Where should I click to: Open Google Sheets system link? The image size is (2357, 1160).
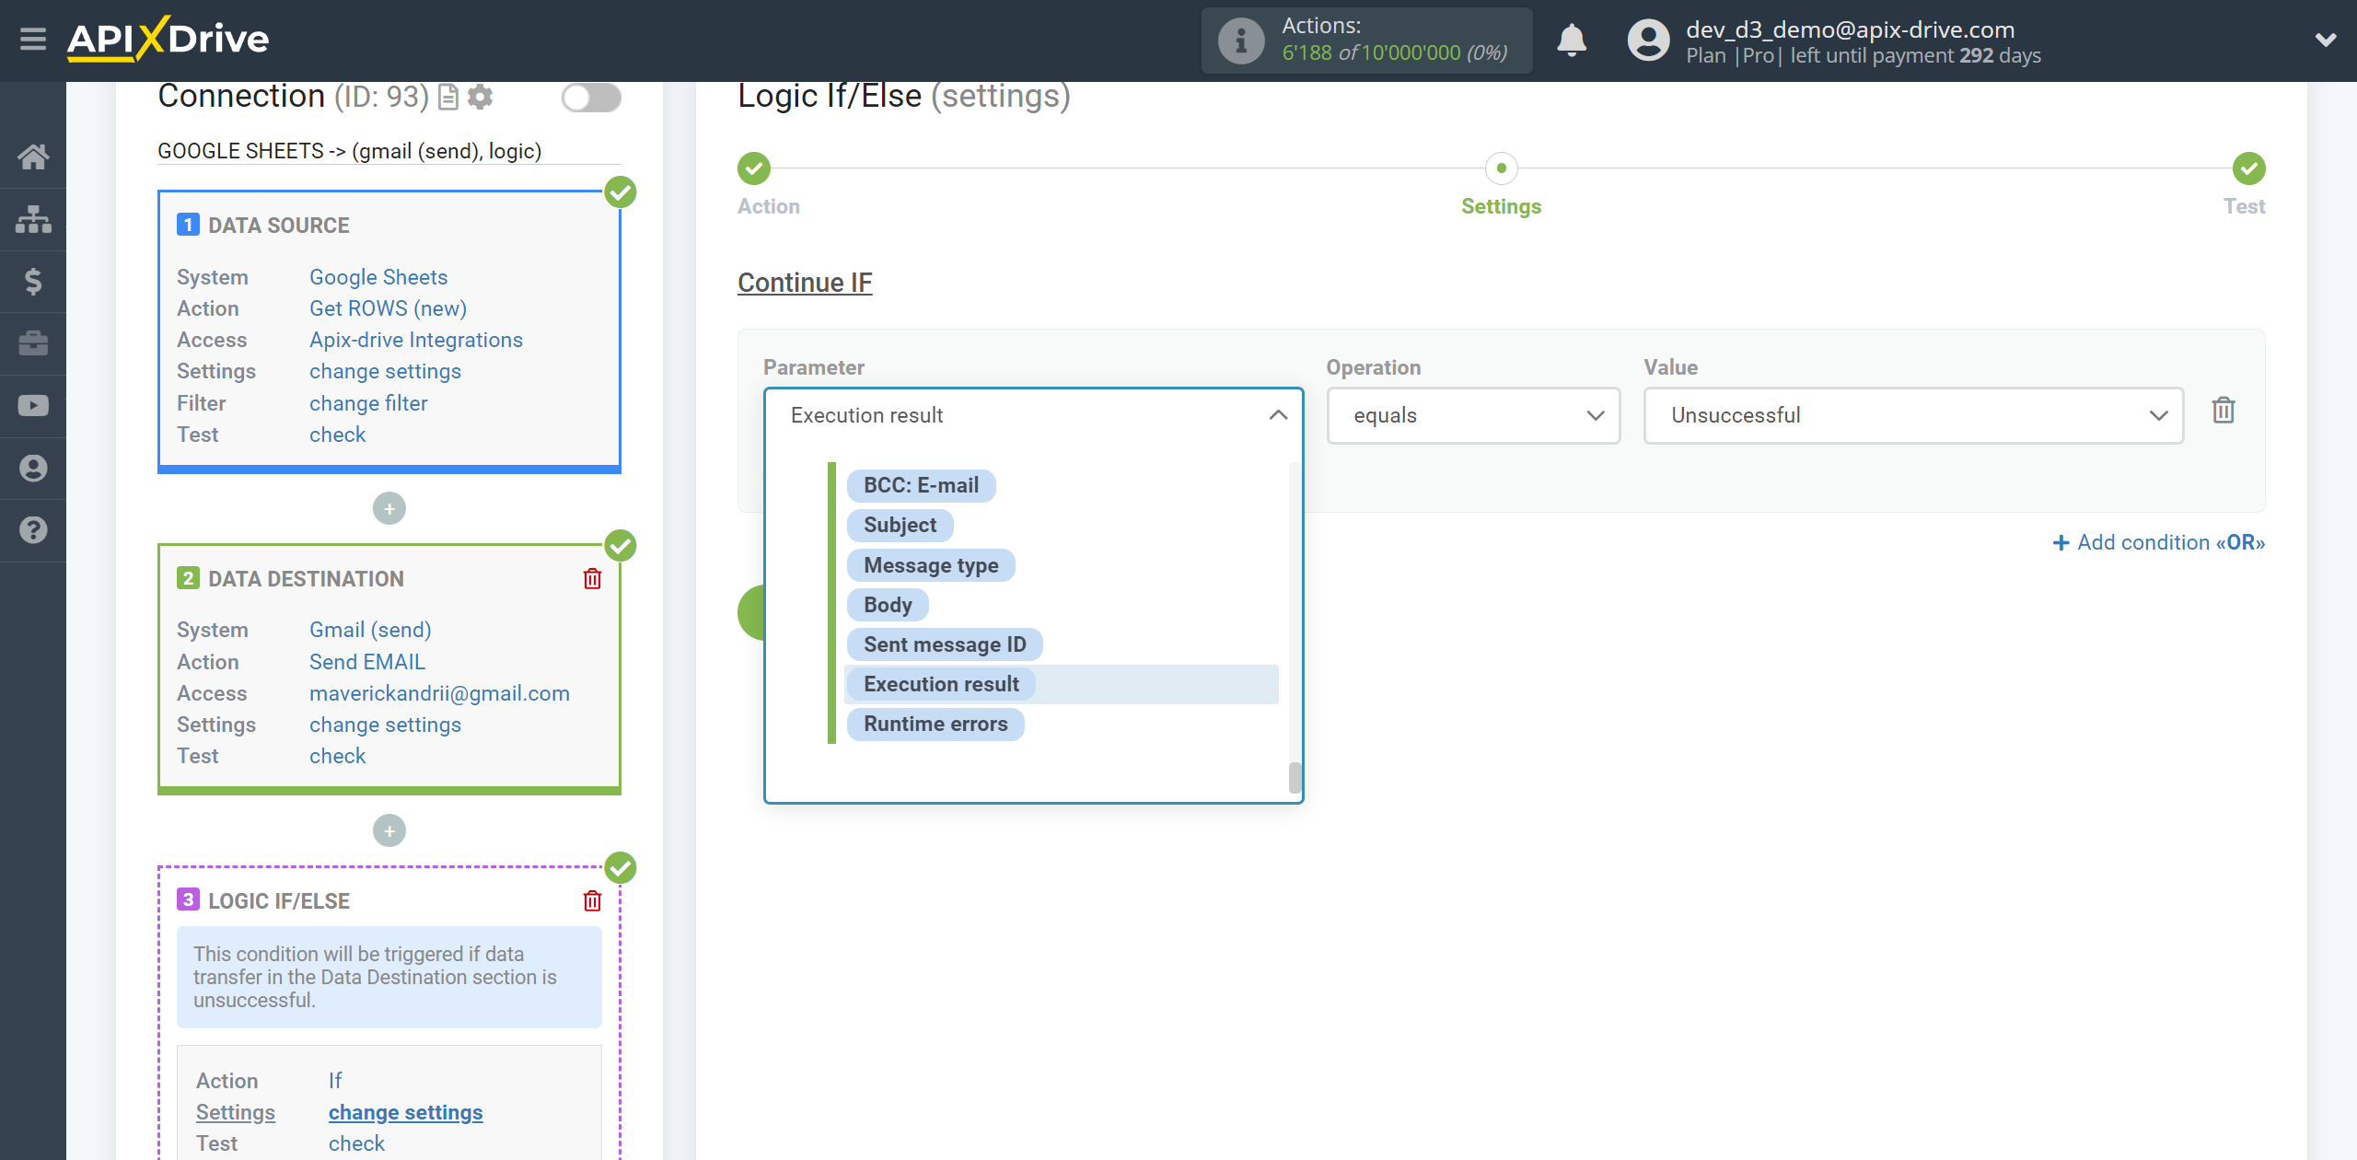(378, 277)
